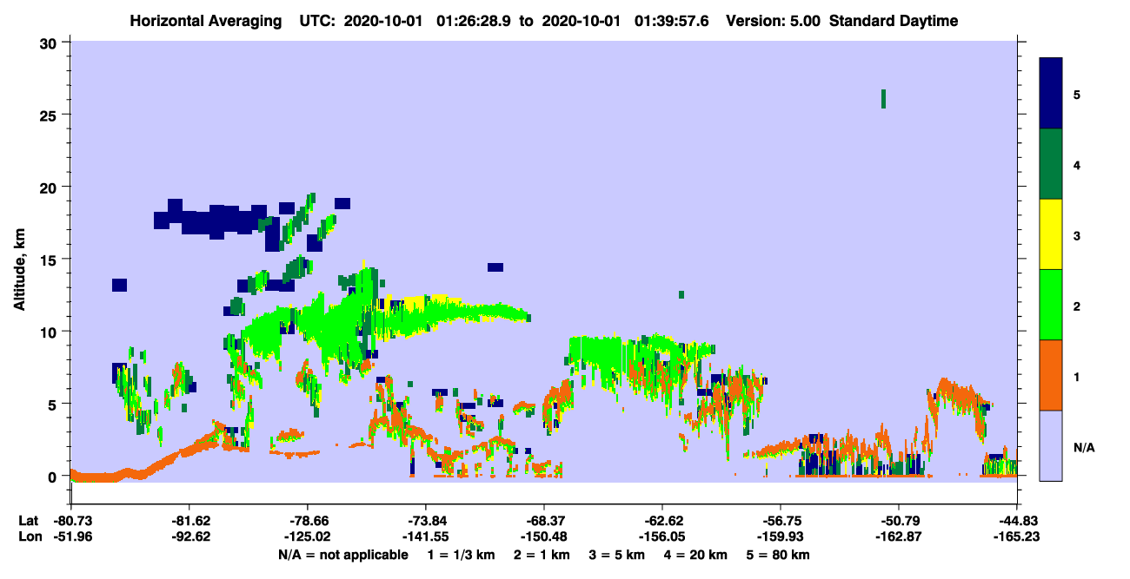Click the 10 altitude tick label
1130x579 pixels.
tap(50, 332)
